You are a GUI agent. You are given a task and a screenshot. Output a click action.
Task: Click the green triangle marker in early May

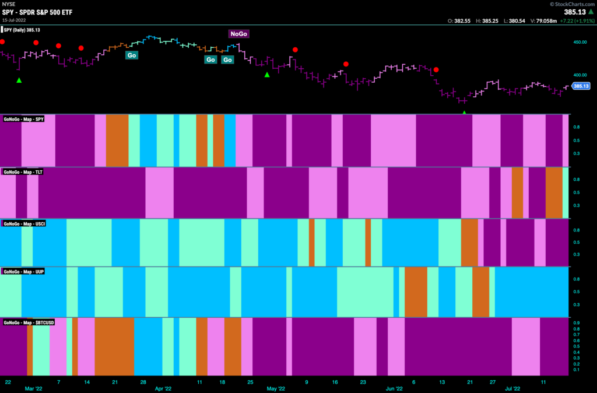[x=267, y=75]
